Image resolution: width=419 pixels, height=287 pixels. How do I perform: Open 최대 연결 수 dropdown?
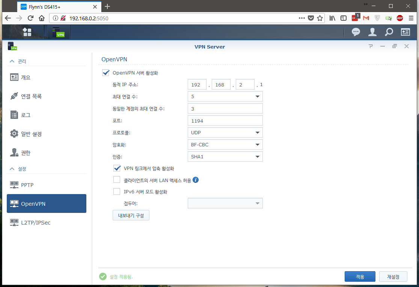click(225, 96)
